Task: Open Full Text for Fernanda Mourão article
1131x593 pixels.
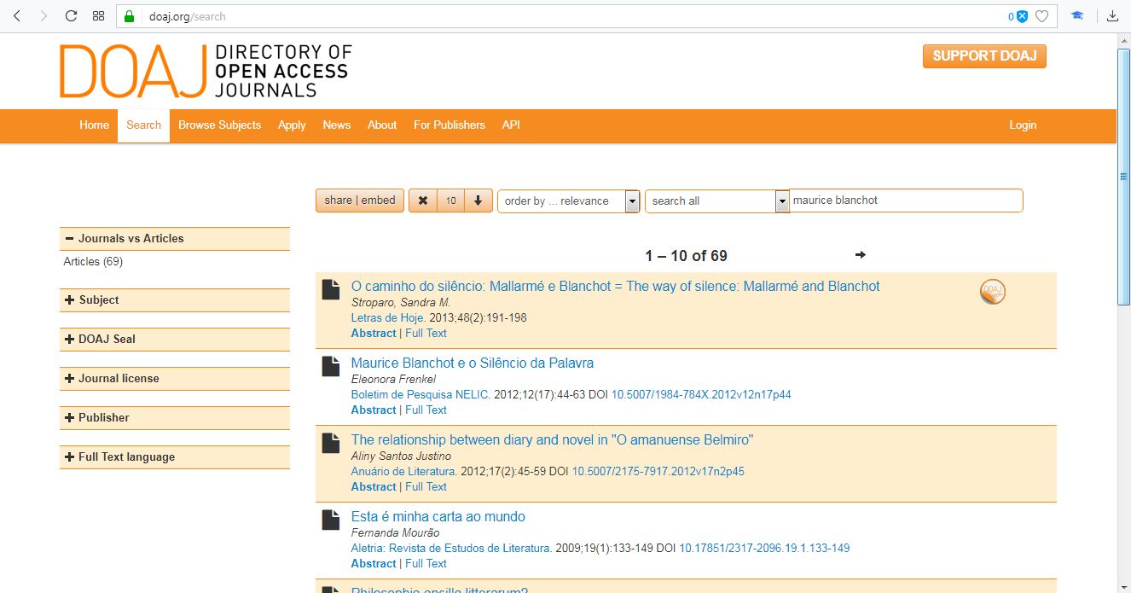Action: pos(426,563)
